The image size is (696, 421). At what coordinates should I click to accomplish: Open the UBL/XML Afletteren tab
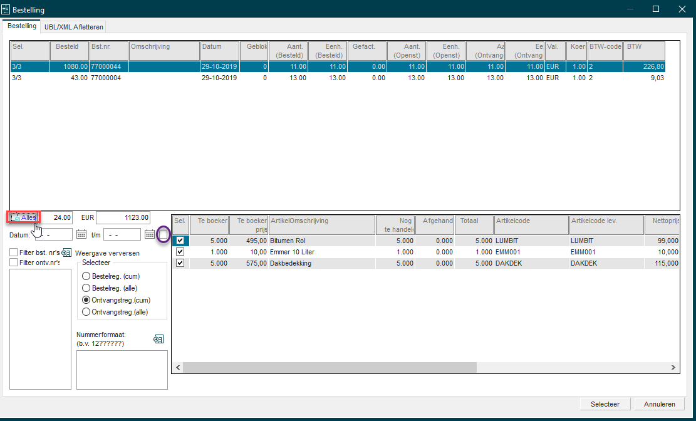[74, 27]
